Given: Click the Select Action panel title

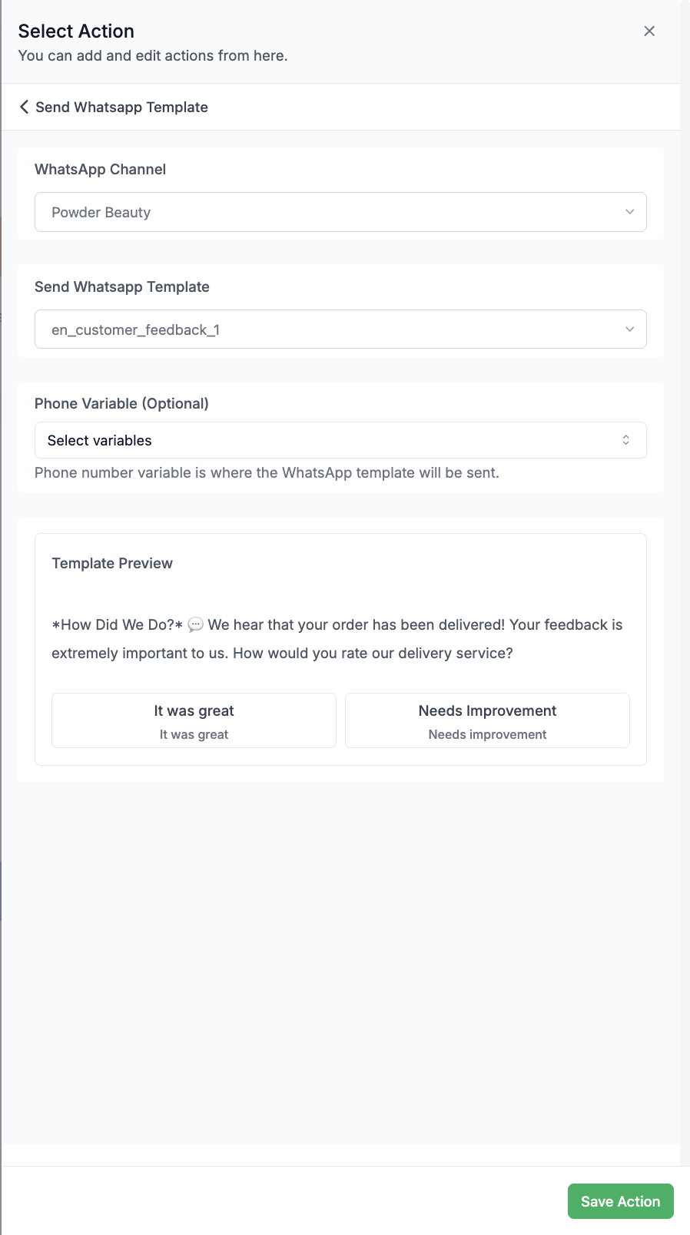Looking at the screenshot, I should 76,31.
